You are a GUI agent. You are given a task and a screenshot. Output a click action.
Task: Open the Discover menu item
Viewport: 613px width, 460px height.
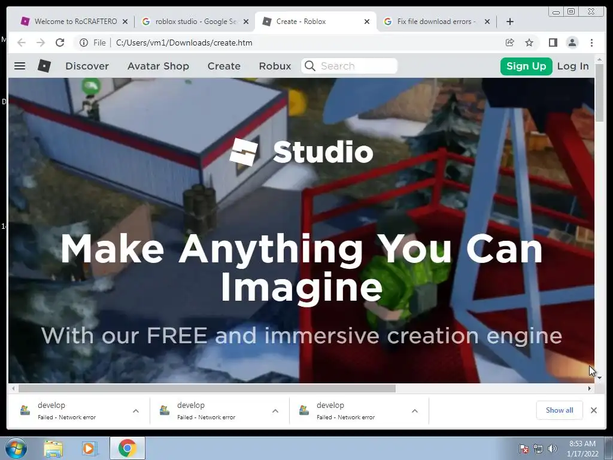click(87, 66)
